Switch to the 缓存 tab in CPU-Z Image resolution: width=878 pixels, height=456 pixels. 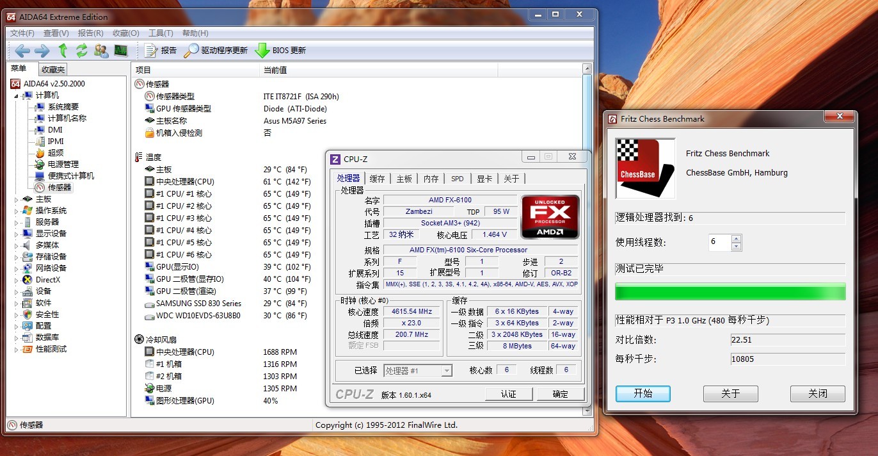(378, 179)
